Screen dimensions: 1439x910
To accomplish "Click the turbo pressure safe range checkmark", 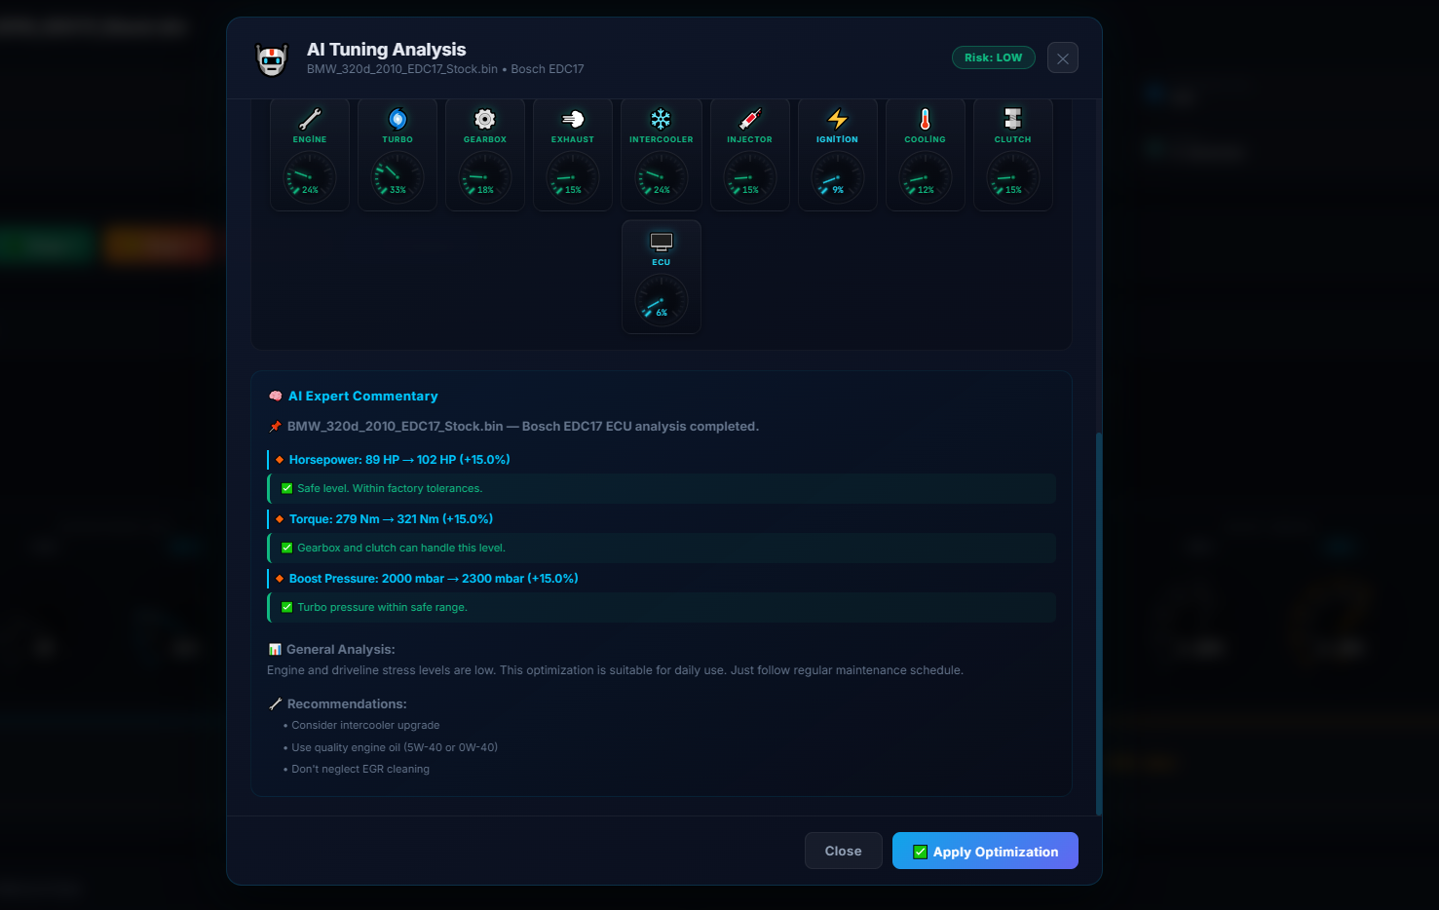I will click(286, 608).
